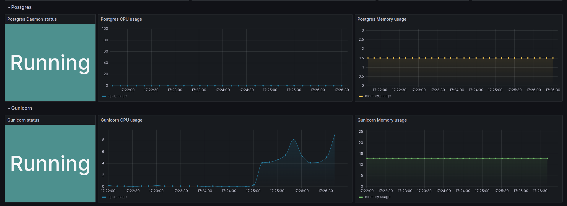Open Gunicorn Memory usage panel title
567x206 pixels.
[382, 120]
